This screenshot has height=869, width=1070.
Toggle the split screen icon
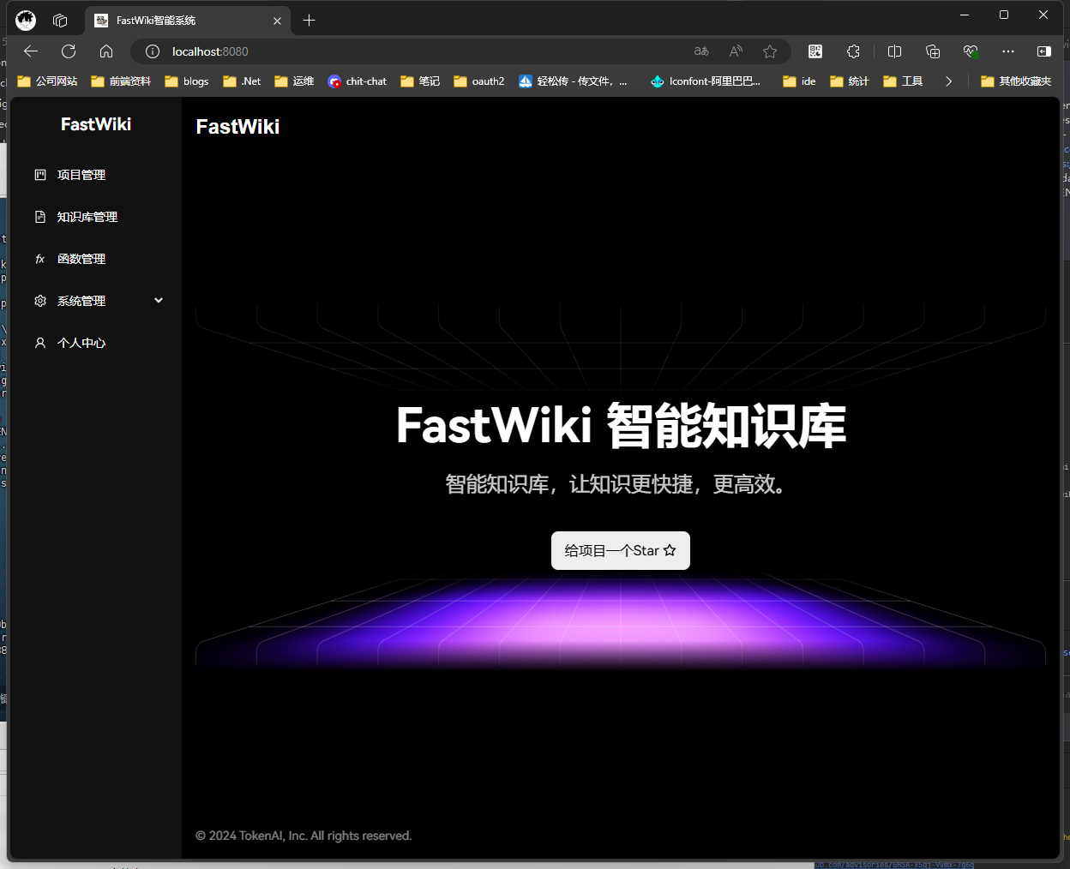click(x=894, y=51)
